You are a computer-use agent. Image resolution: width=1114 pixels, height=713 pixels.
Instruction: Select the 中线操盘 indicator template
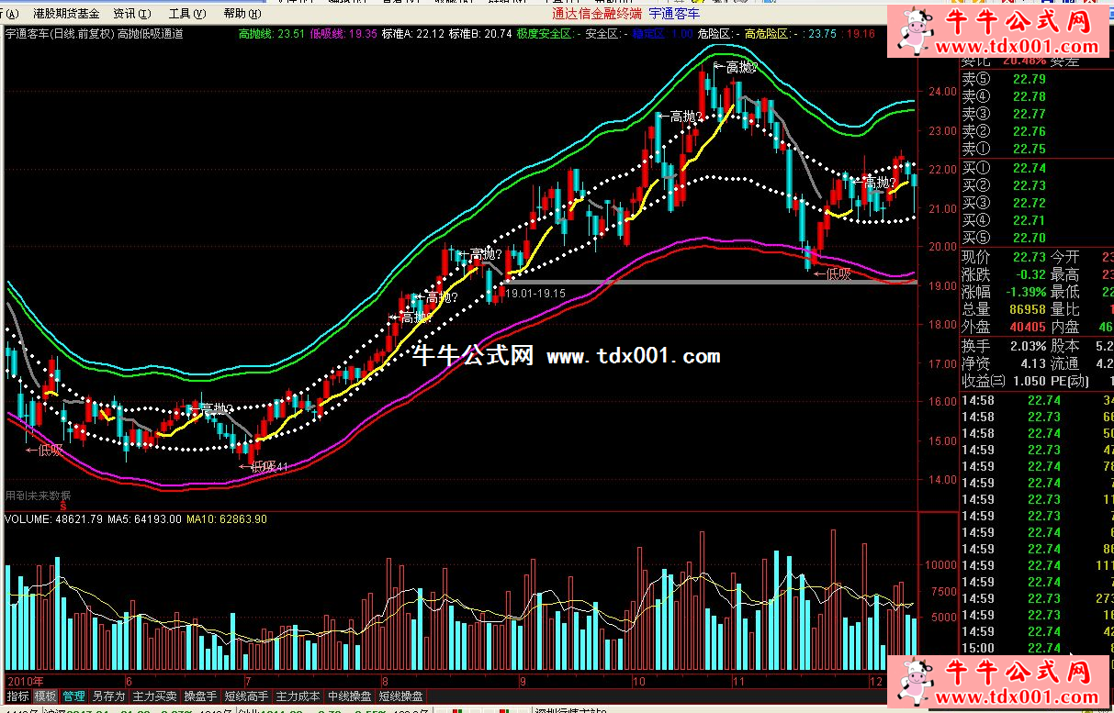(349, 696)
